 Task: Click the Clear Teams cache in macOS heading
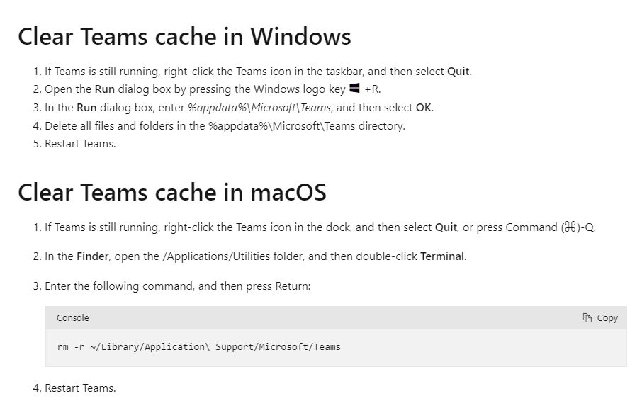pos(172,192)
